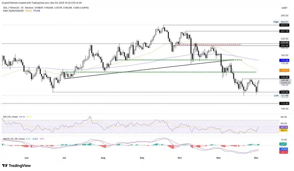The image size is (294, 171).
Task: Click the green 2.27 MACD histogram value
Action: point(283,144)
